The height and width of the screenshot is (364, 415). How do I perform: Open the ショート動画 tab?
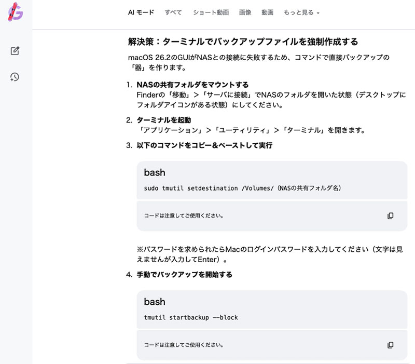pos(211,12)
